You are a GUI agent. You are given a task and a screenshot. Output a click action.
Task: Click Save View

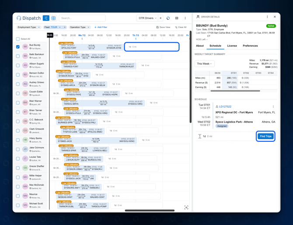point(163,27)
